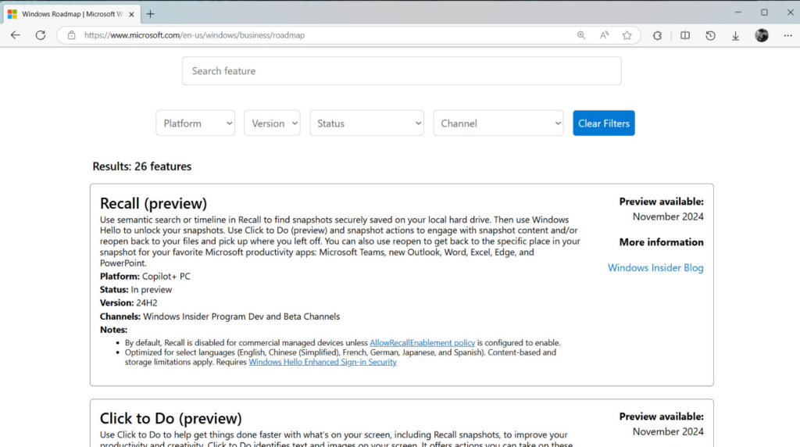Open profile avatar menu
The image size is (800, 447).
click(x=762, y=35)
